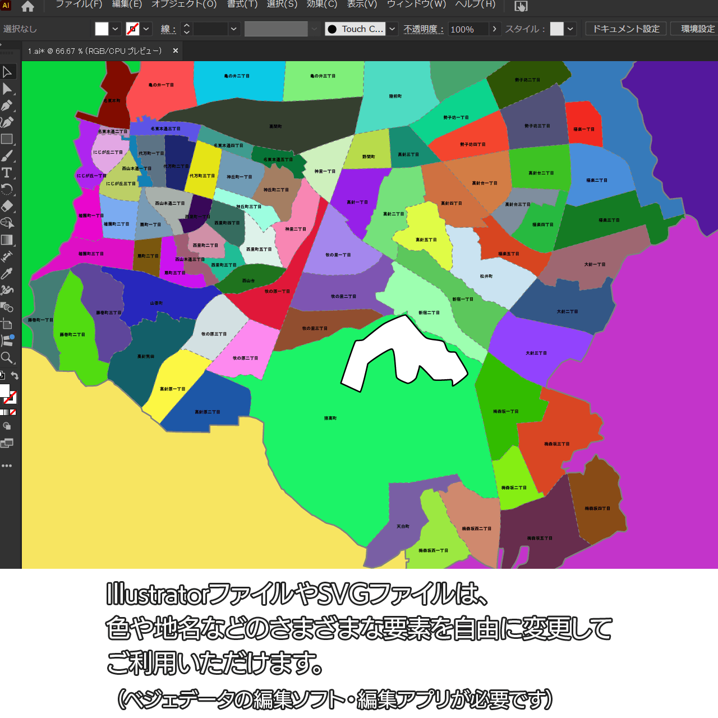Open the 効果(C) menu
Image resolution: width=718 pixels, height=718 pixels.
click(321, 4)
